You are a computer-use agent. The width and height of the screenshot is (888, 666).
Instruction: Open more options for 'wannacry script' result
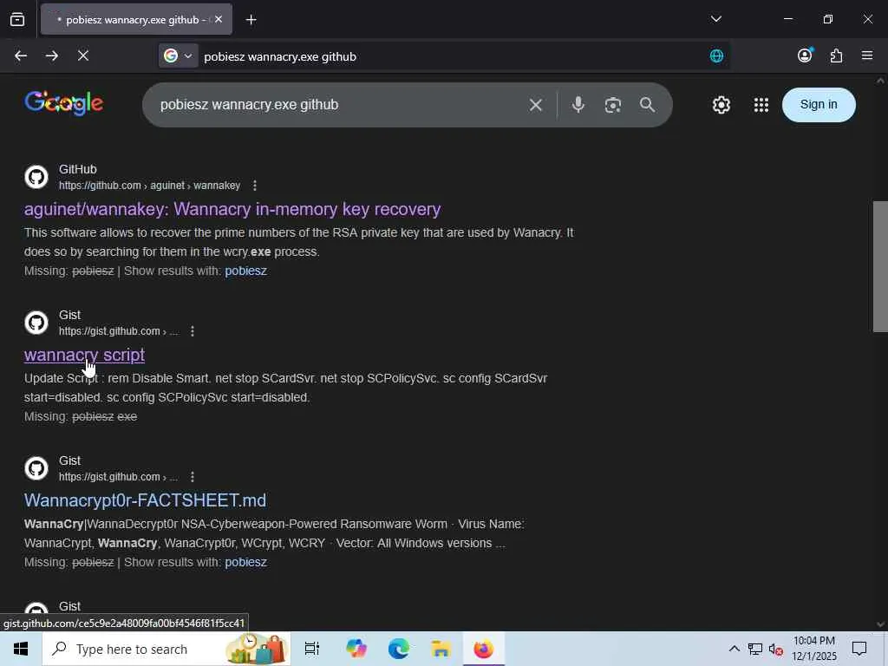[193, 330]
